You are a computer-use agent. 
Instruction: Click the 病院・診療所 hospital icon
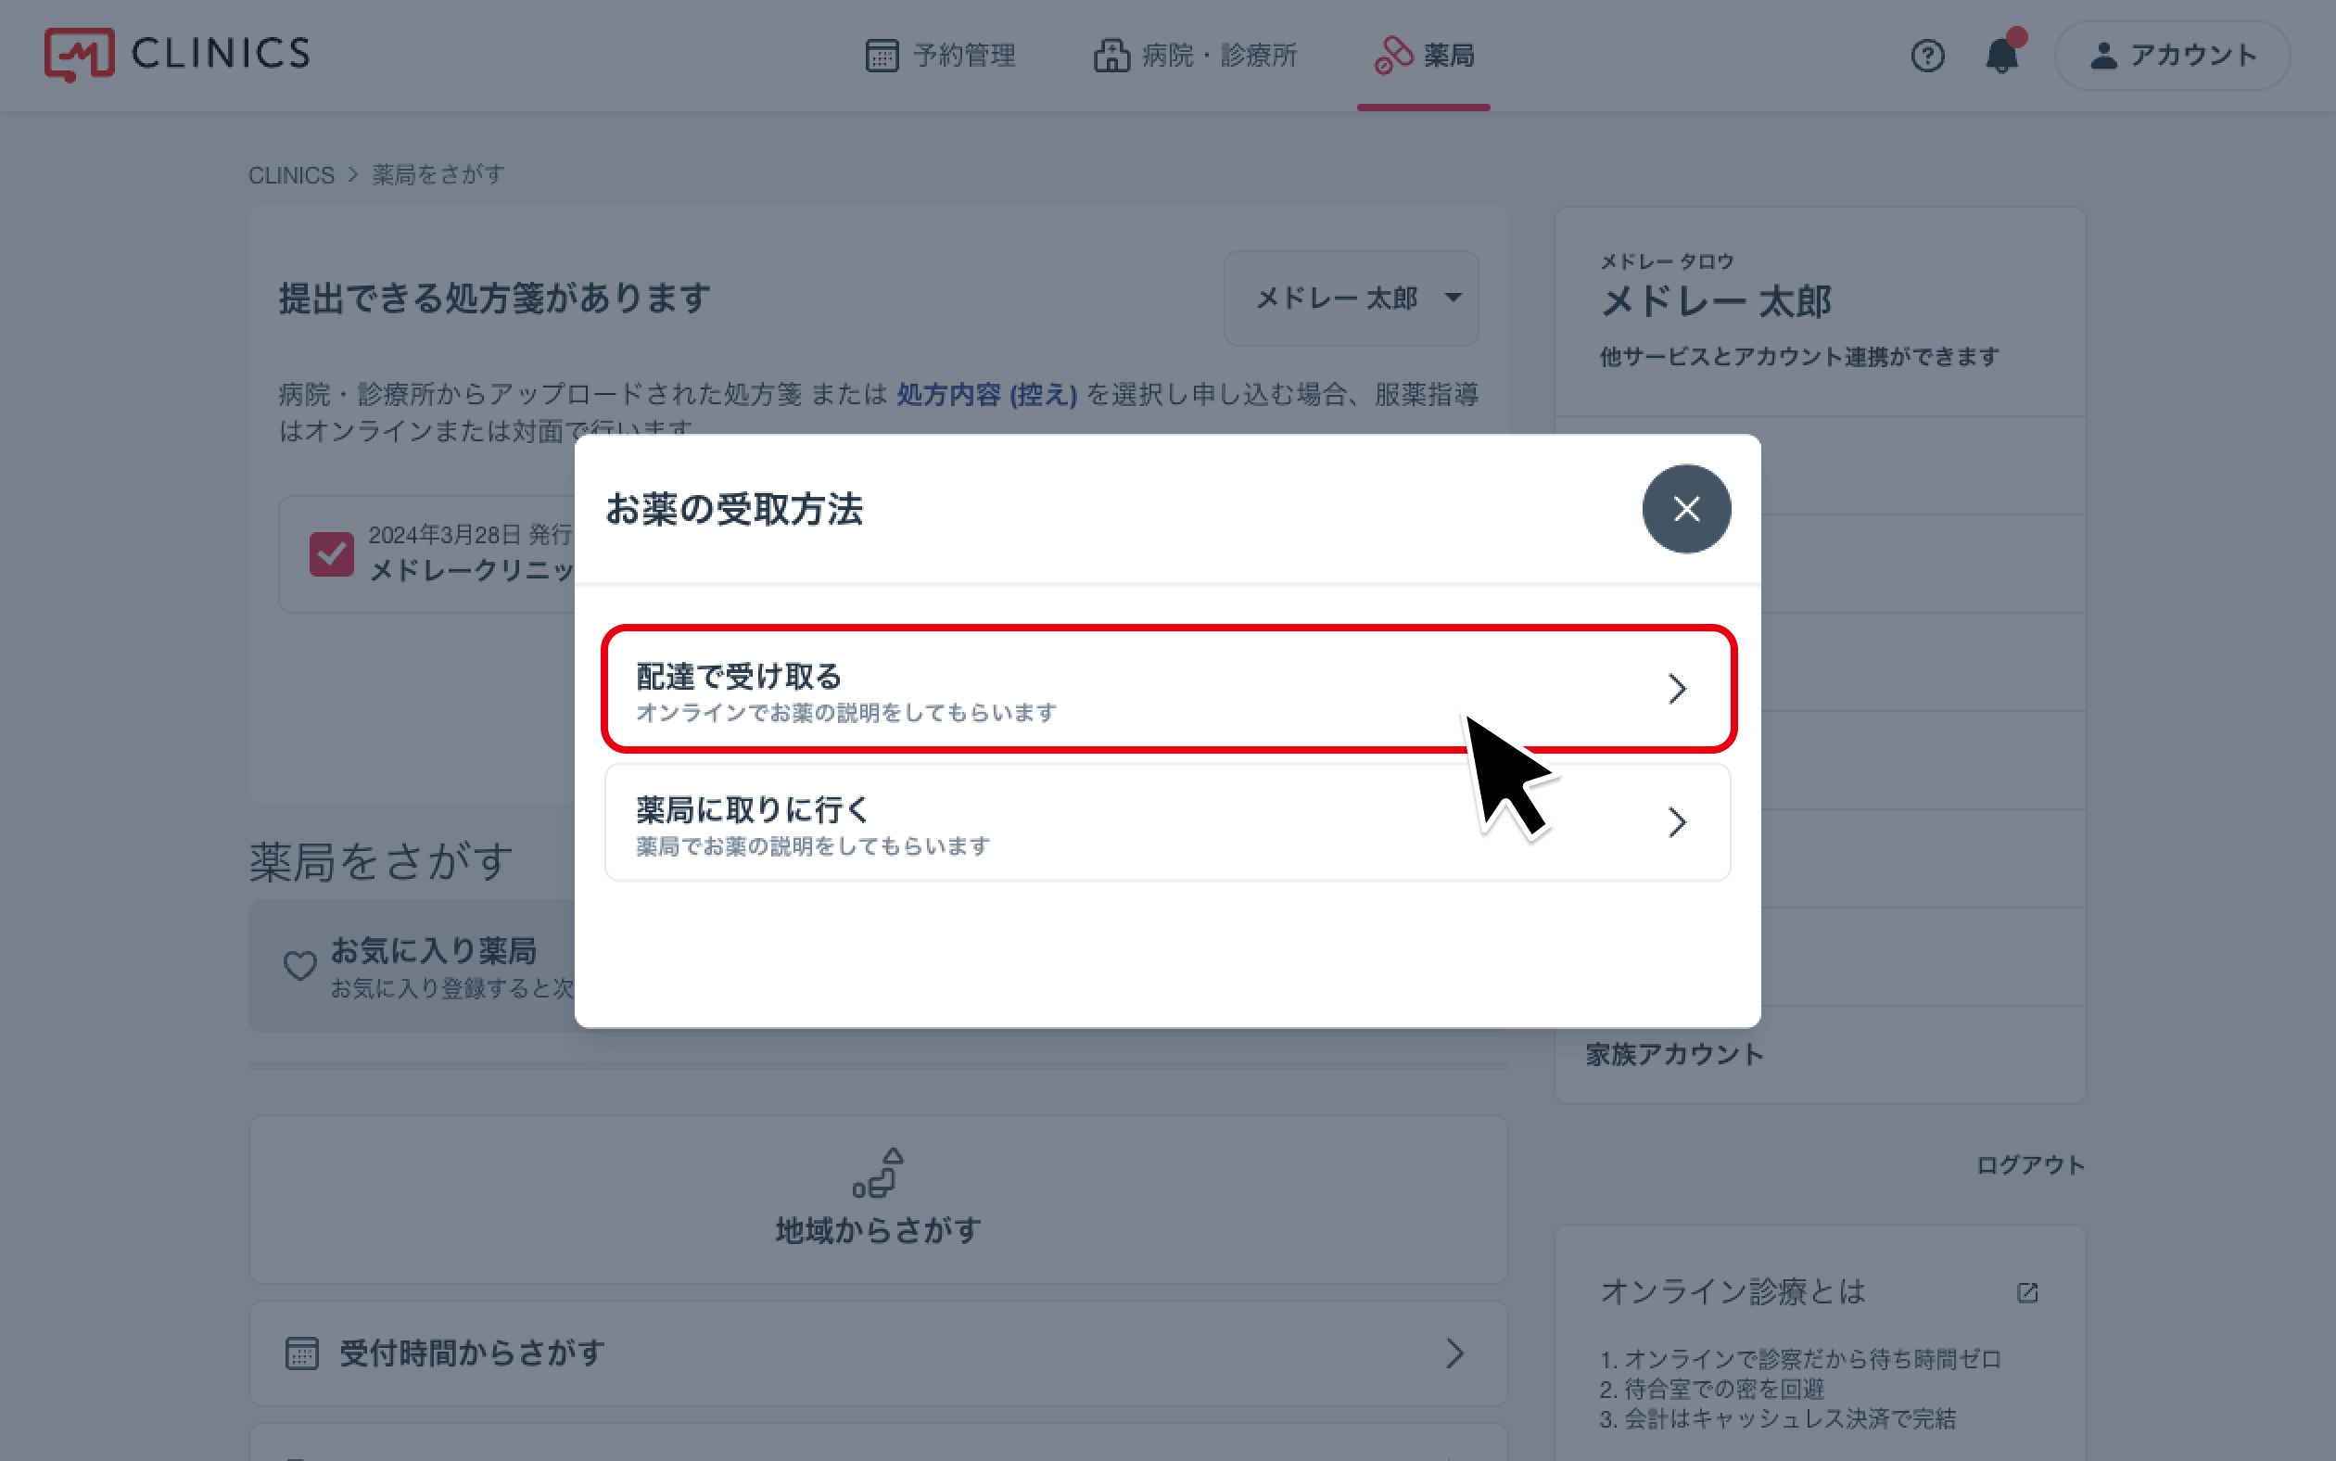1111,55
